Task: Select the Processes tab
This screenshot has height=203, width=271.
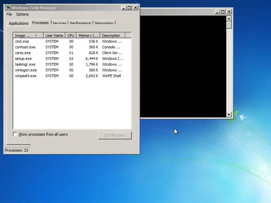Action: pyautogui.click(x=40, y=23)
